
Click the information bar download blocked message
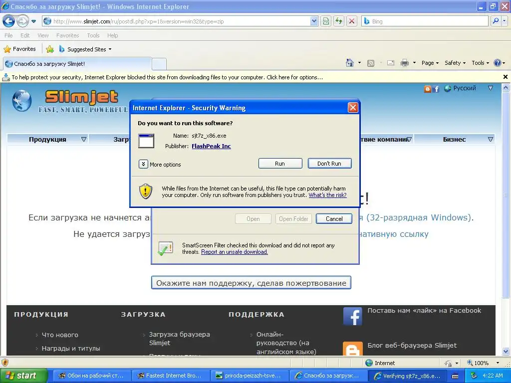tap(167, 77)
